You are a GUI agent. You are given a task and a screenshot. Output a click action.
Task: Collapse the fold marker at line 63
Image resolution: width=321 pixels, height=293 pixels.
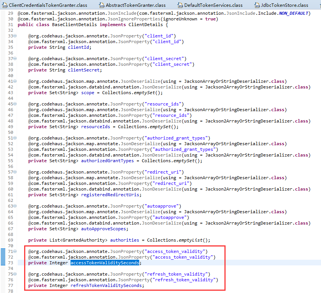[15, 206]
